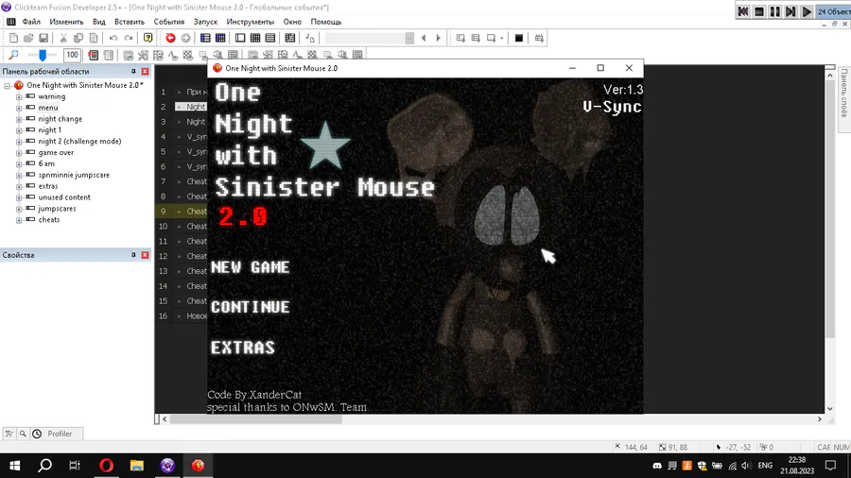Click the grey Forward navigation arrow
Viewport: 851px width, 478px height.
coord(185,38)
